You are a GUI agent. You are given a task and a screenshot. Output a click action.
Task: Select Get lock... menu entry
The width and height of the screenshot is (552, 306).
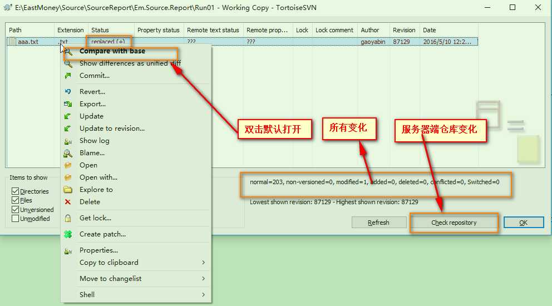click(x=136, y=218)
